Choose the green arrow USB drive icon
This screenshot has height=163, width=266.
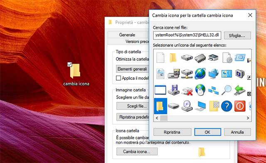click(x=240, y=90)
